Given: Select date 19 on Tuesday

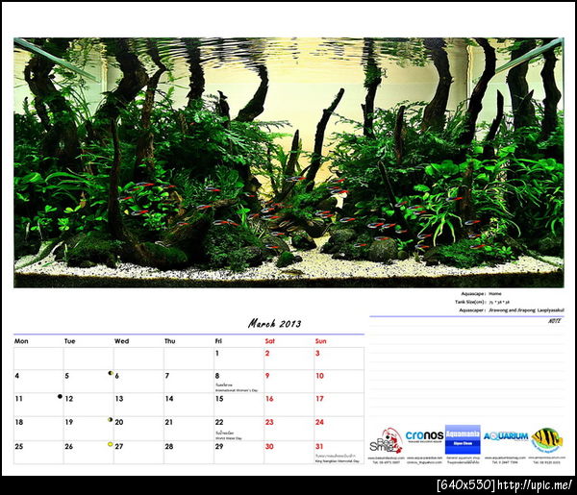Looking at the screenshot, I should click(x=69, y=422).
